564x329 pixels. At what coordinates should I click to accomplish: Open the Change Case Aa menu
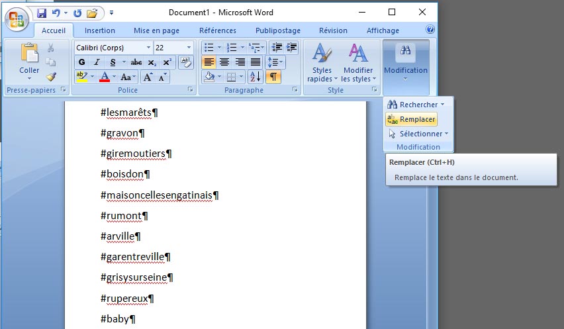128,77
